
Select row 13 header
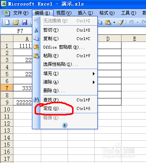(x=7, y=130)
